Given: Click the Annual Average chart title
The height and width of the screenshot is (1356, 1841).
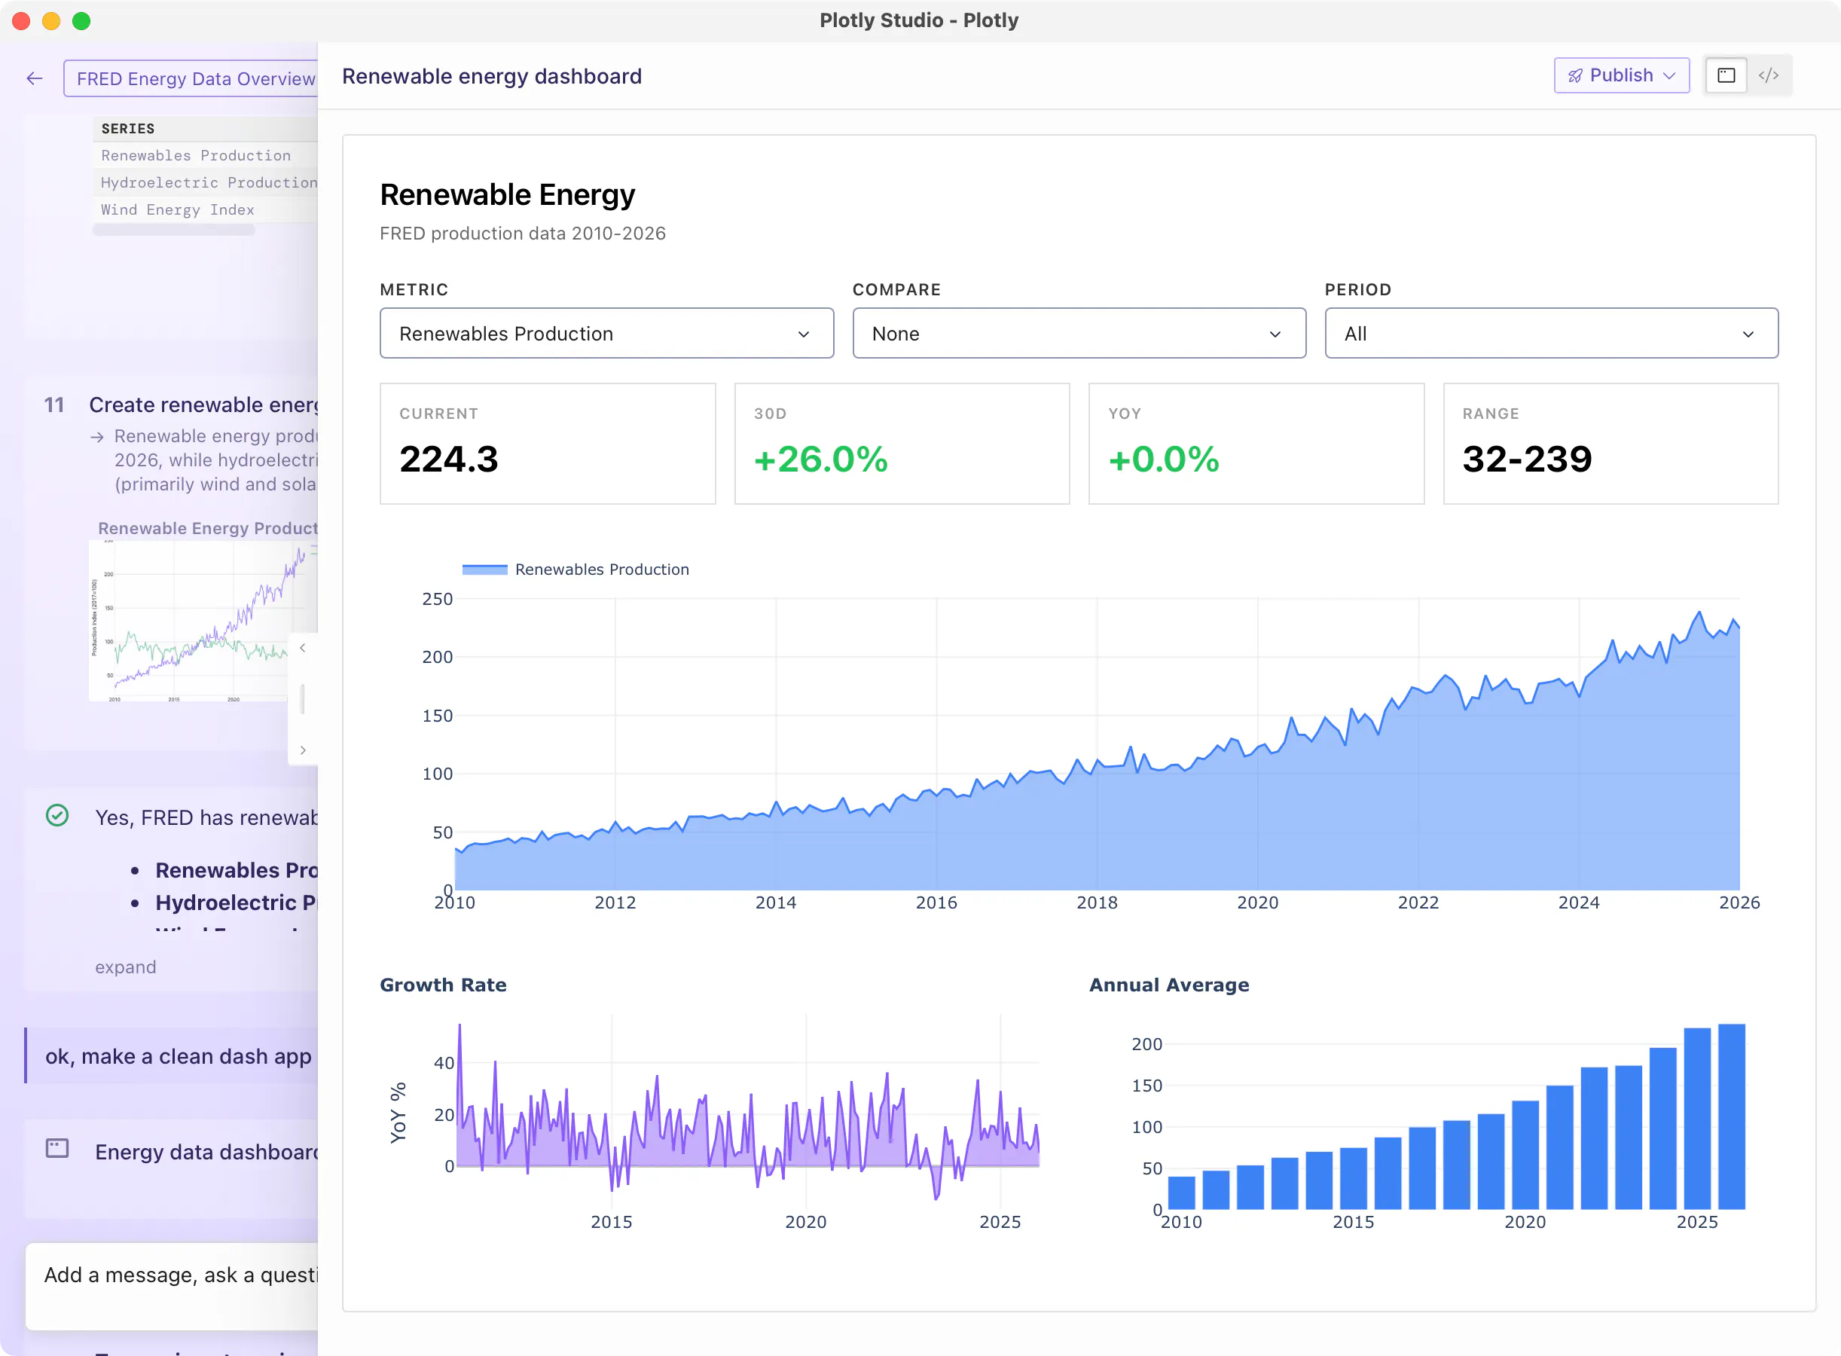Looking at the screenshot, I should pos(1169,985).
